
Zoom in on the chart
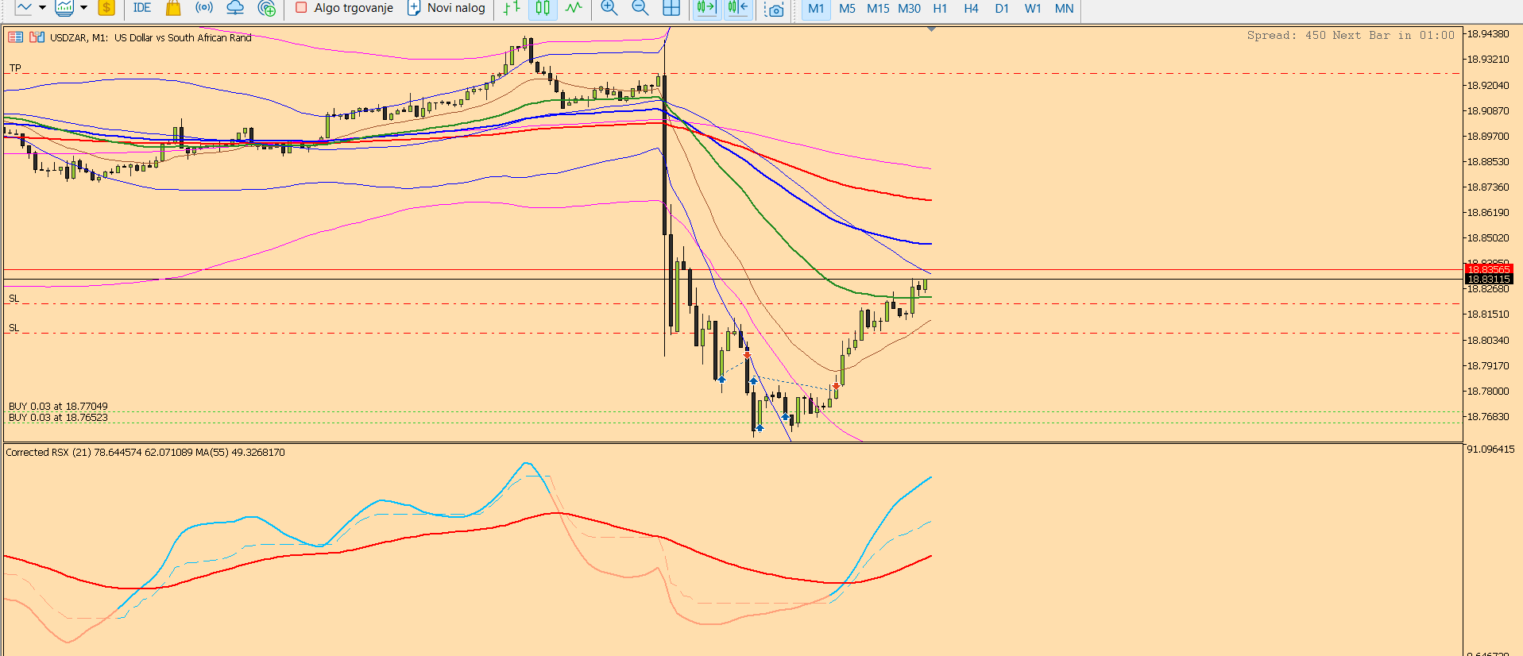pos(609,8)
